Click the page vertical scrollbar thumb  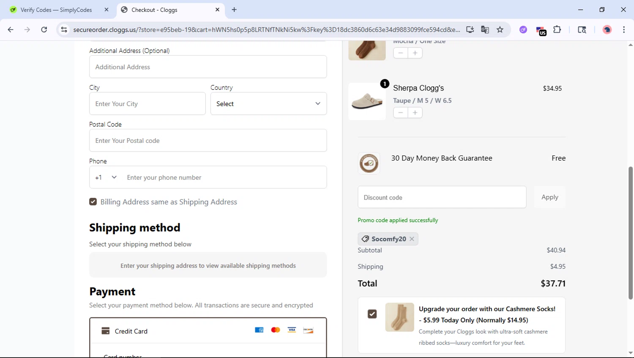click(x=631, y=233)
